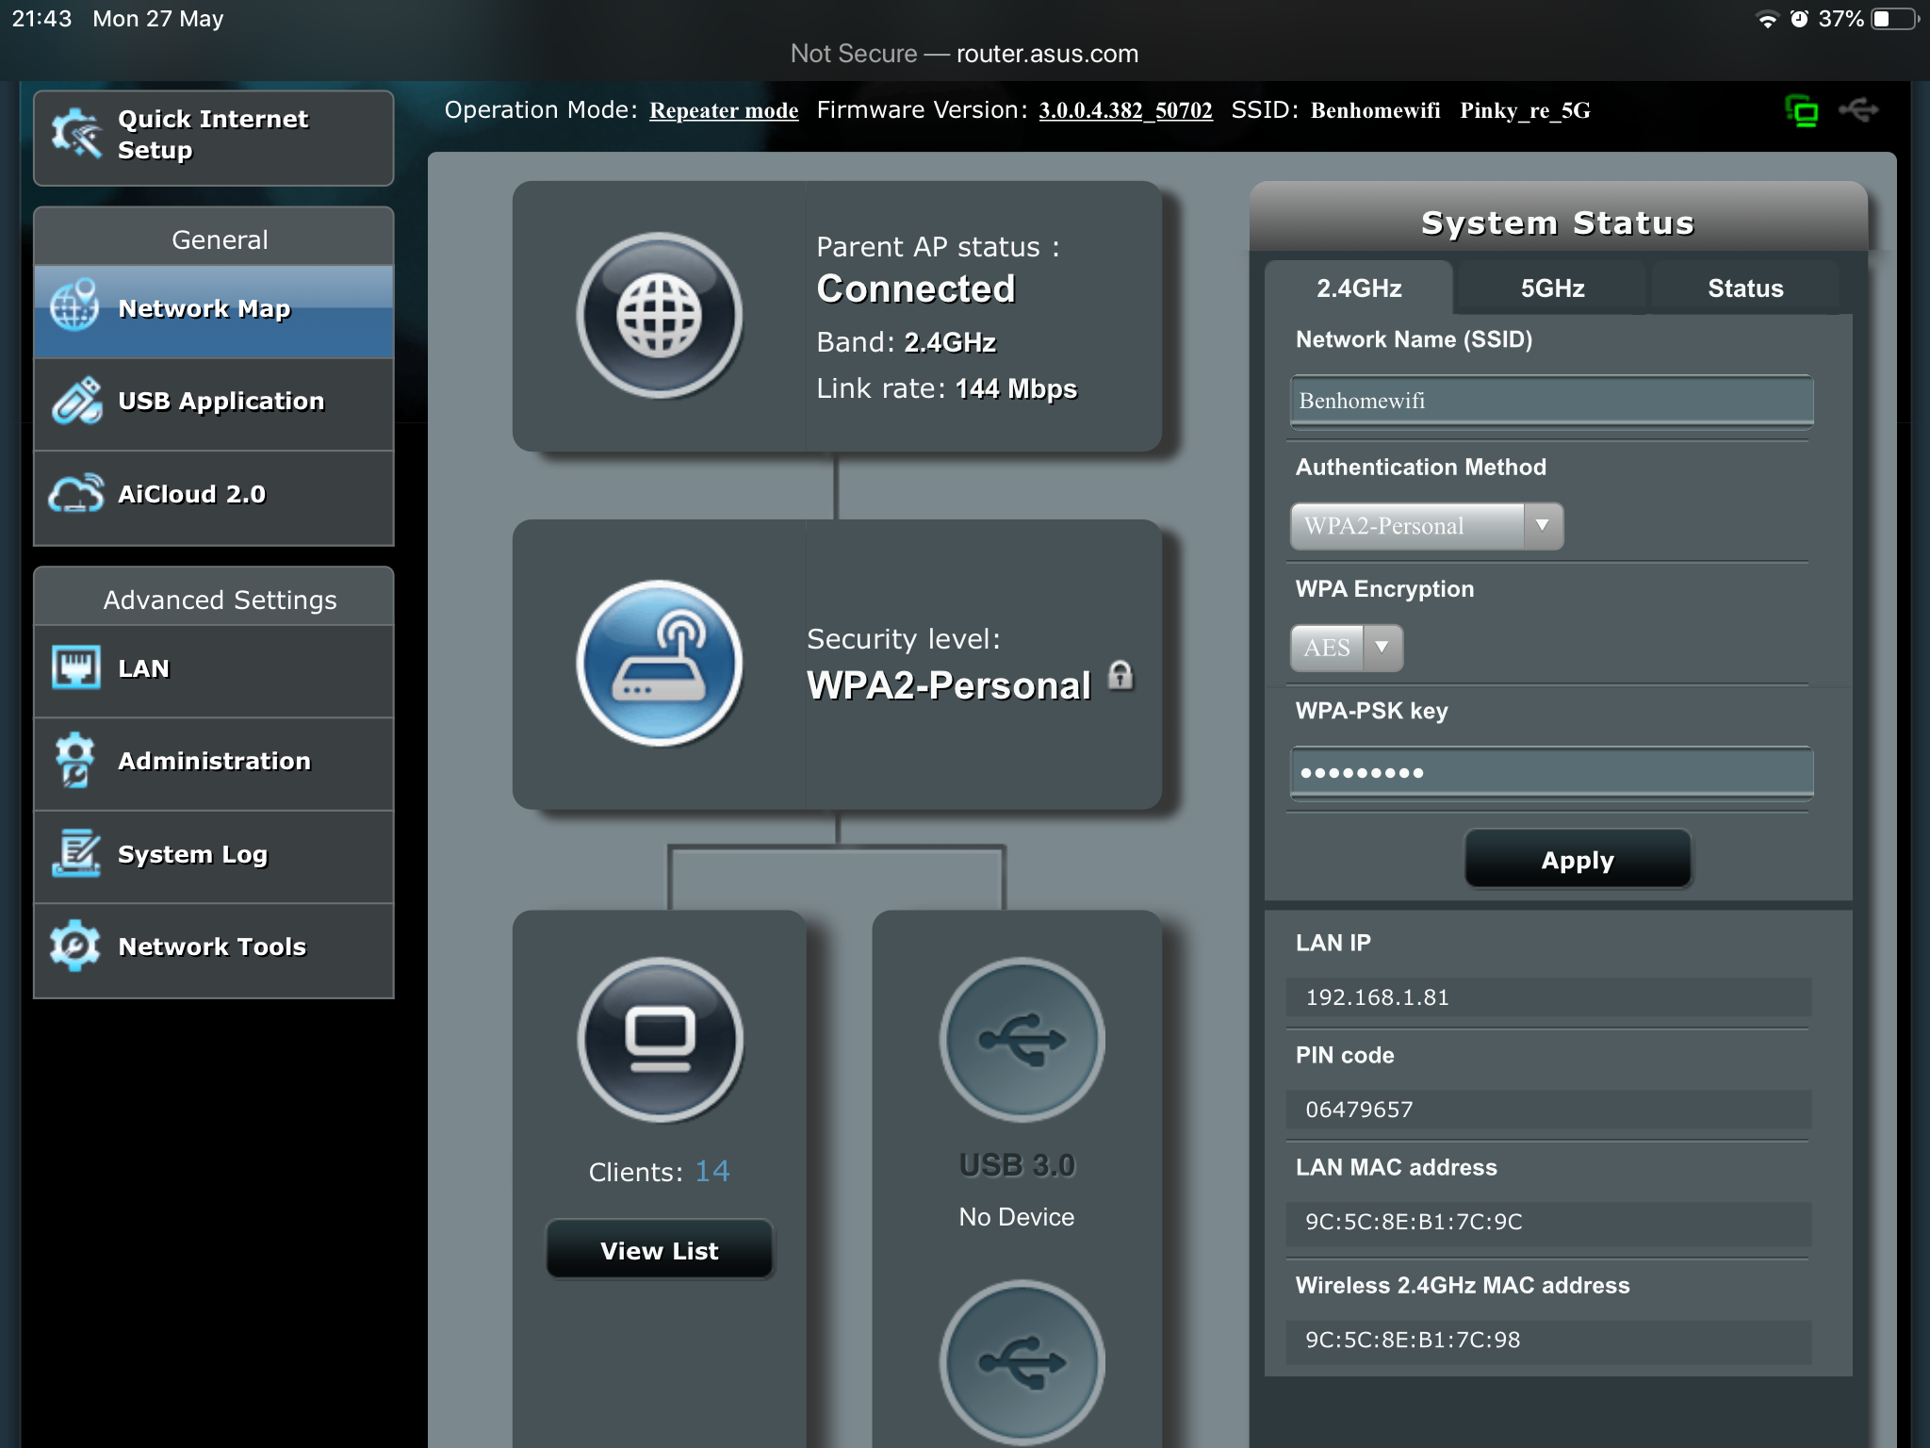The image size is (1930, 1448).
Task: Click the Administration gear icon
Action: pyautogui.click(x=74, y=760)
